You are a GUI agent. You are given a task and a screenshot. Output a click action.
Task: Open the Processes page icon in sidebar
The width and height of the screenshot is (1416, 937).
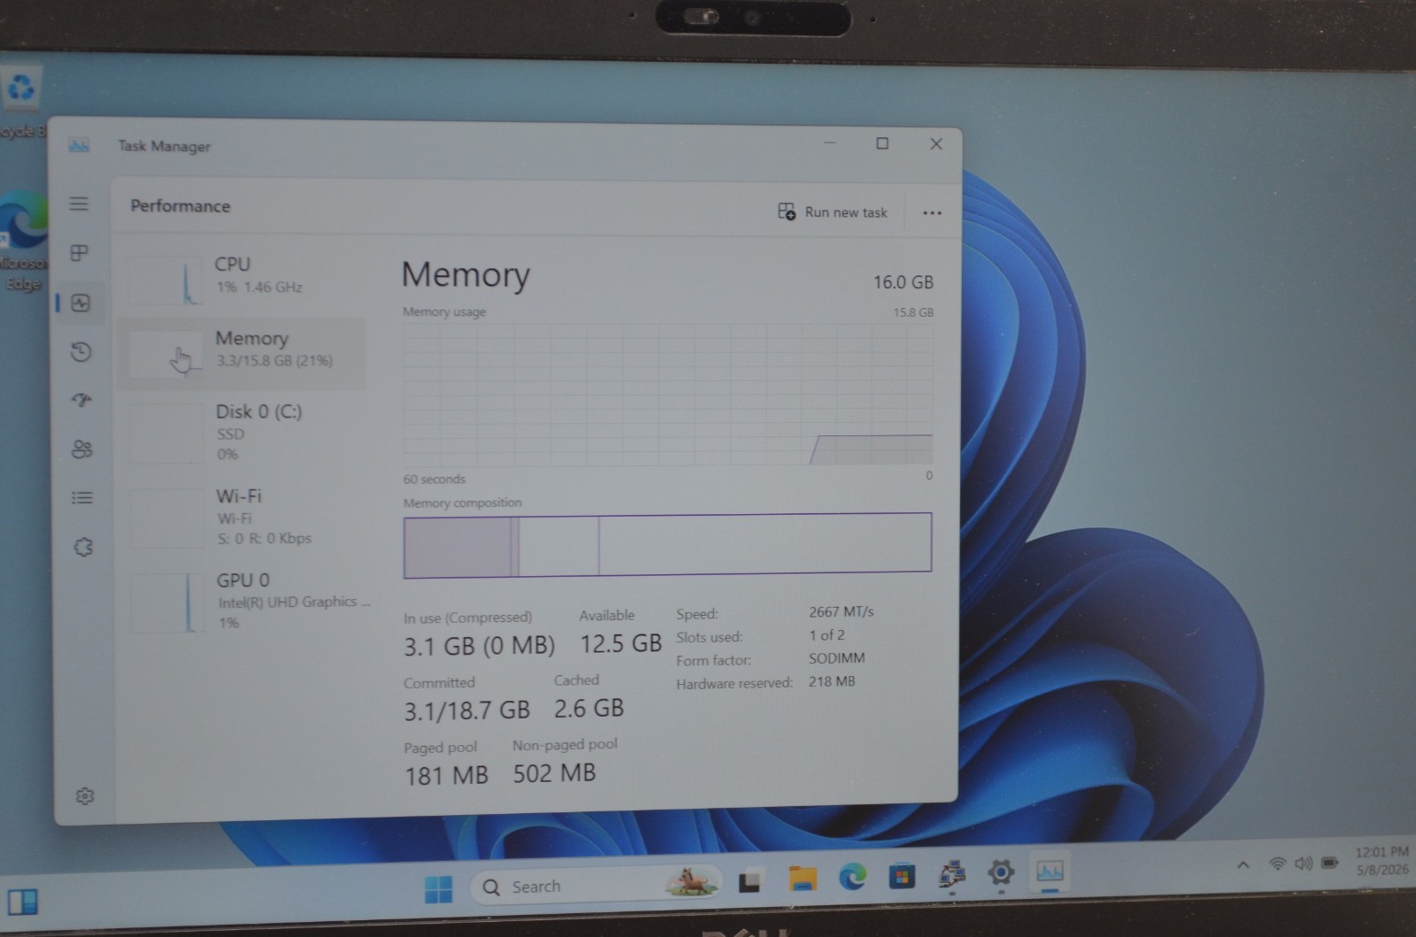(80, 253)
